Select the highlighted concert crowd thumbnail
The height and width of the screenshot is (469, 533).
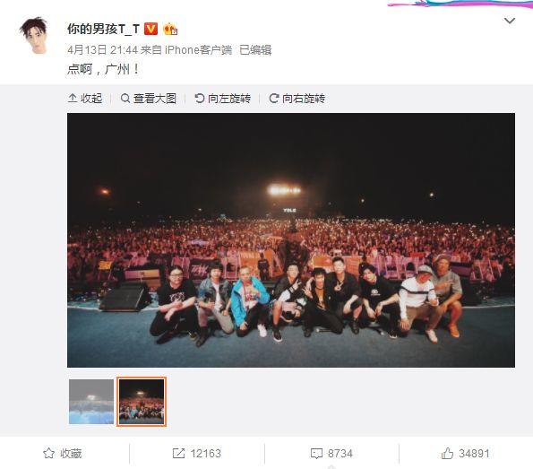142,402
